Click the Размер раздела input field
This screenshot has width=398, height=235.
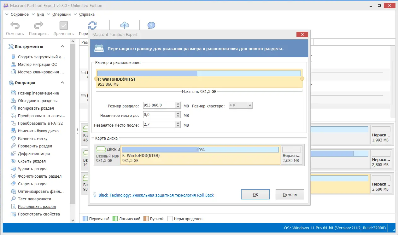pos(159,106)
